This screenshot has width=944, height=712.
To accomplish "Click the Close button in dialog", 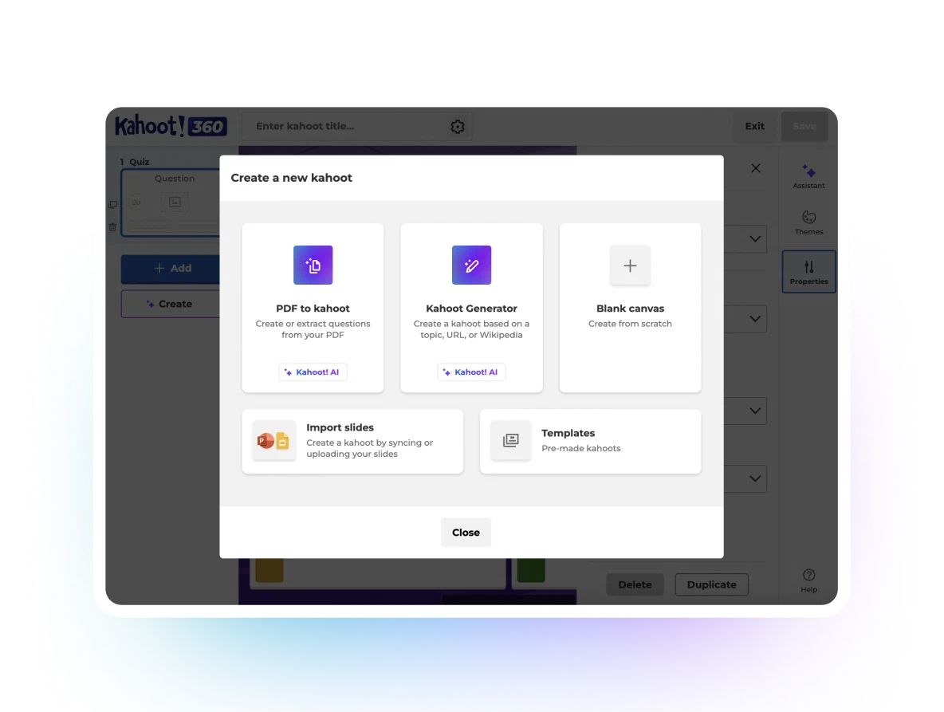I will pyautogui.click(x=466, y=533).
